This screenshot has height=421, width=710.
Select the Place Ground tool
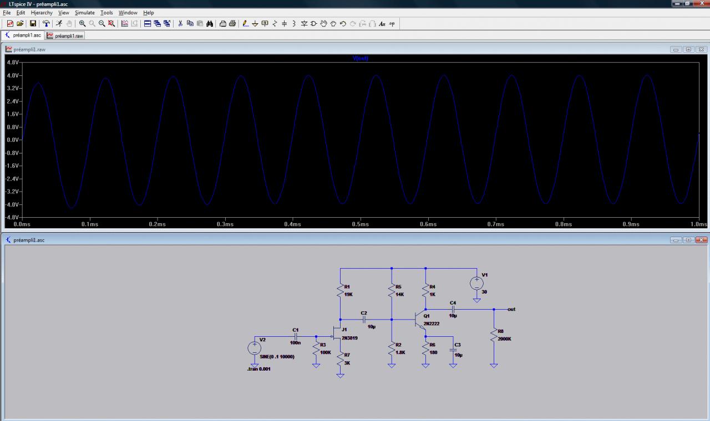pos(255,23)
